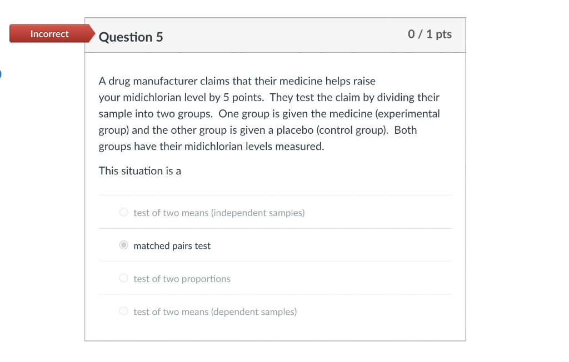Click the divider above the first answer
The width and height of the screenshot is (569, 362).
coord(275,194)
